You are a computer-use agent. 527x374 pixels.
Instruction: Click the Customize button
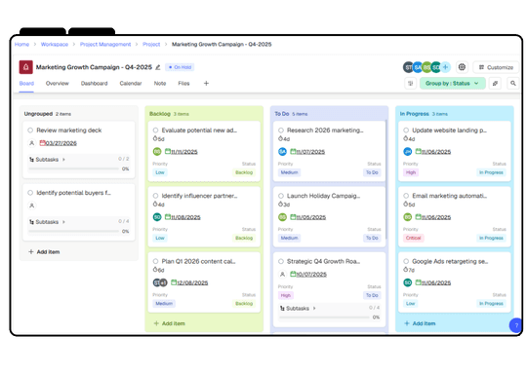pyautogui.click(x=496, y=67)
